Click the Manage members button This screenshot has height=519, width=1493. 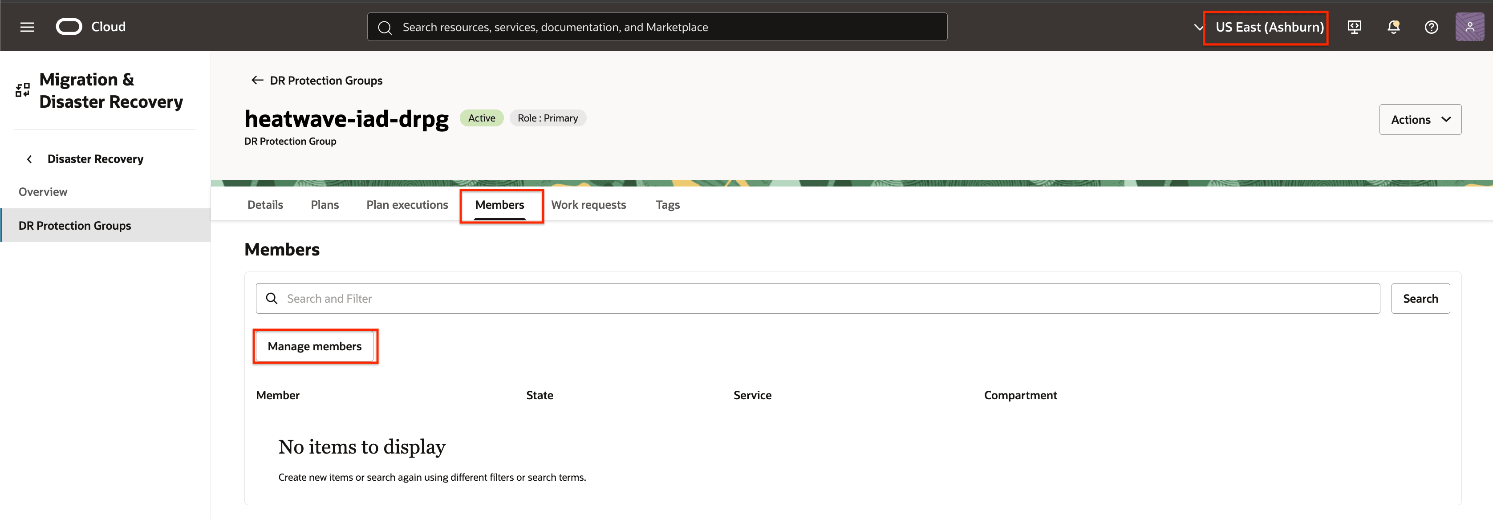click(x=314, y=346)
